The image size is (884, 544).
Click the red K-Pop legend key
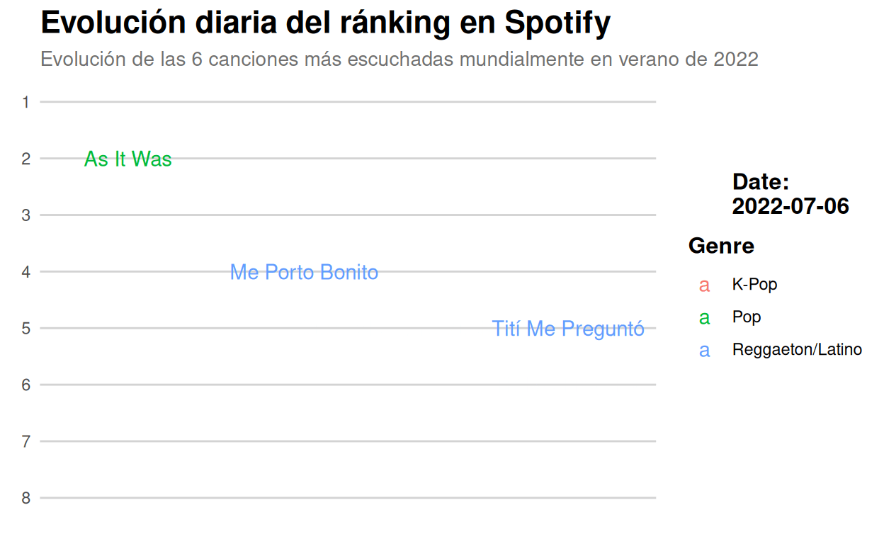tap(704, 285)
